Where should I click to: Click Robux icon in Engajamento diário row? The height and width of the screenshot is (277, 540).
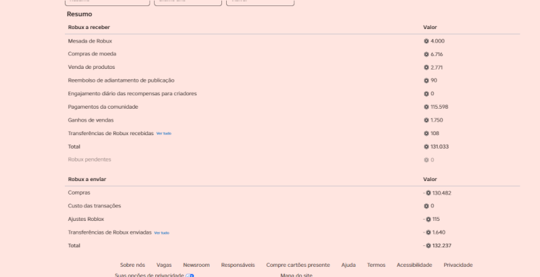click(426, 94)
